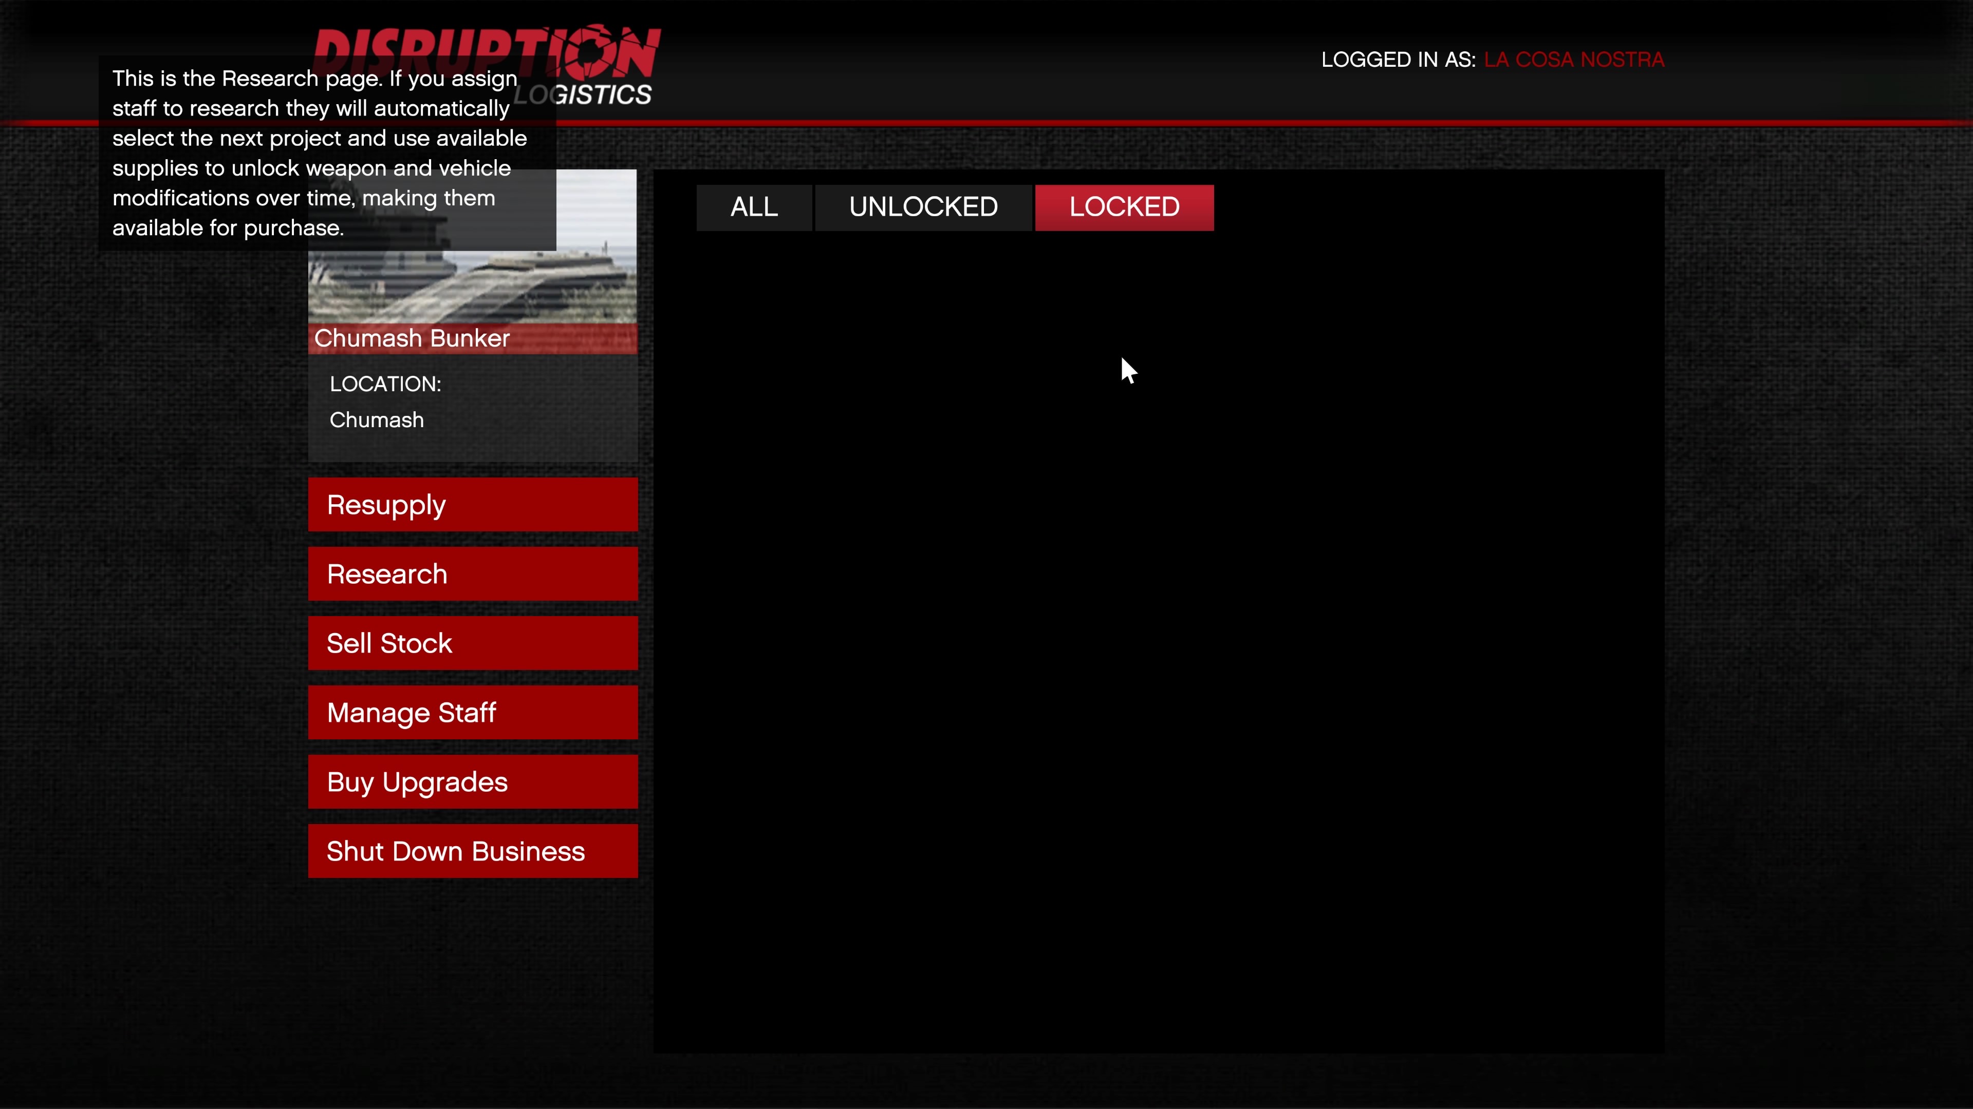Click the LOCATION label text
Viewport: 1973px width, 1109px height.
(x=385, y=384)
